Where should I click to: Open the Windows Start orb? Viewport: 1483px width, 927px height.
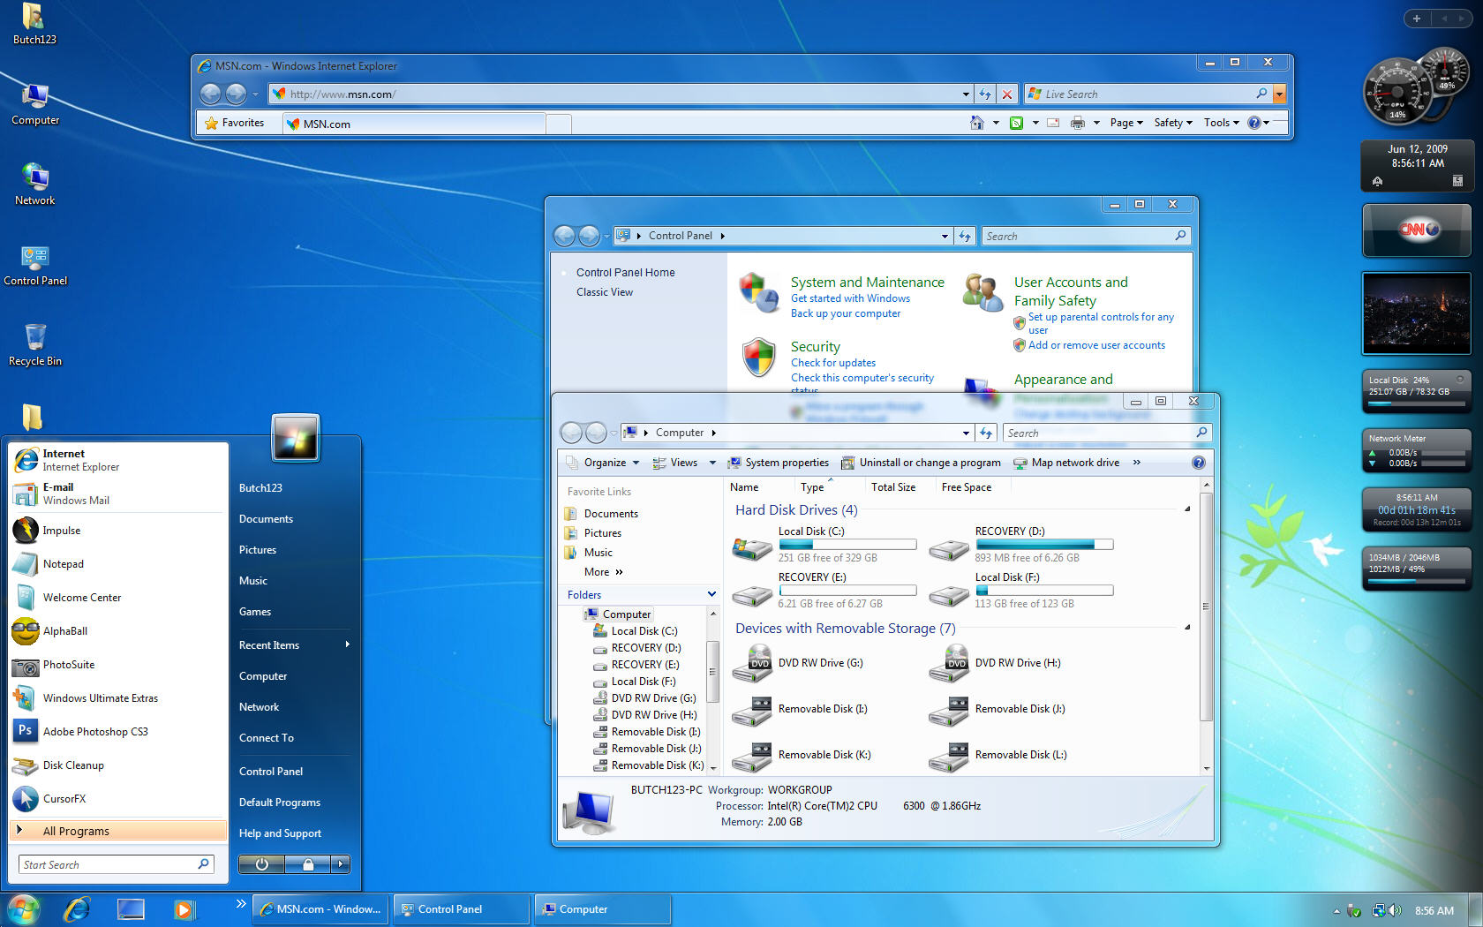pos(24,908)
